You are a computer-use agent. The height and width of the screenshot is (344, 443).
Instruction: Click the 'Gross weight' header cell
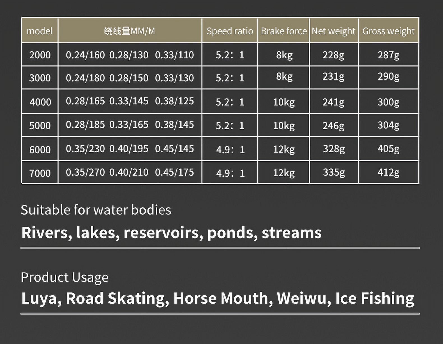point(389,31)
